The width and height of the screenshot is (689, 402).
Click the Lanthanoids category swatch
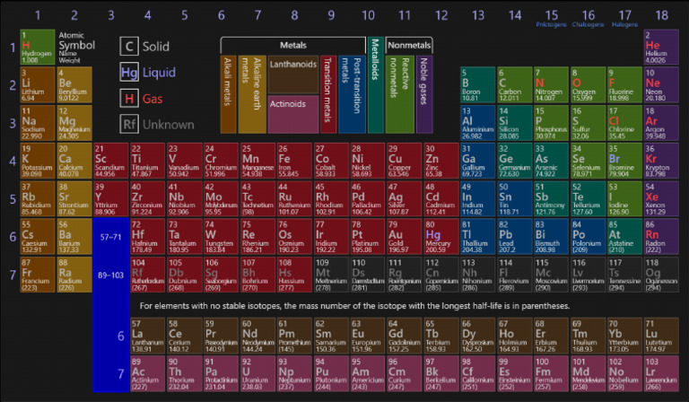coord(293,74)
